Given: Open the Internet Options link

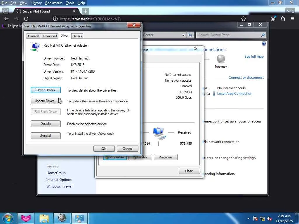Looking at the screenshot, I should coord(59,180).
